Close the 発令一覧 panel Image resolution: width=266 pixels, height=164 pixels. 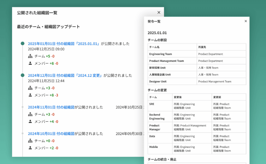(x=246, y=21)
